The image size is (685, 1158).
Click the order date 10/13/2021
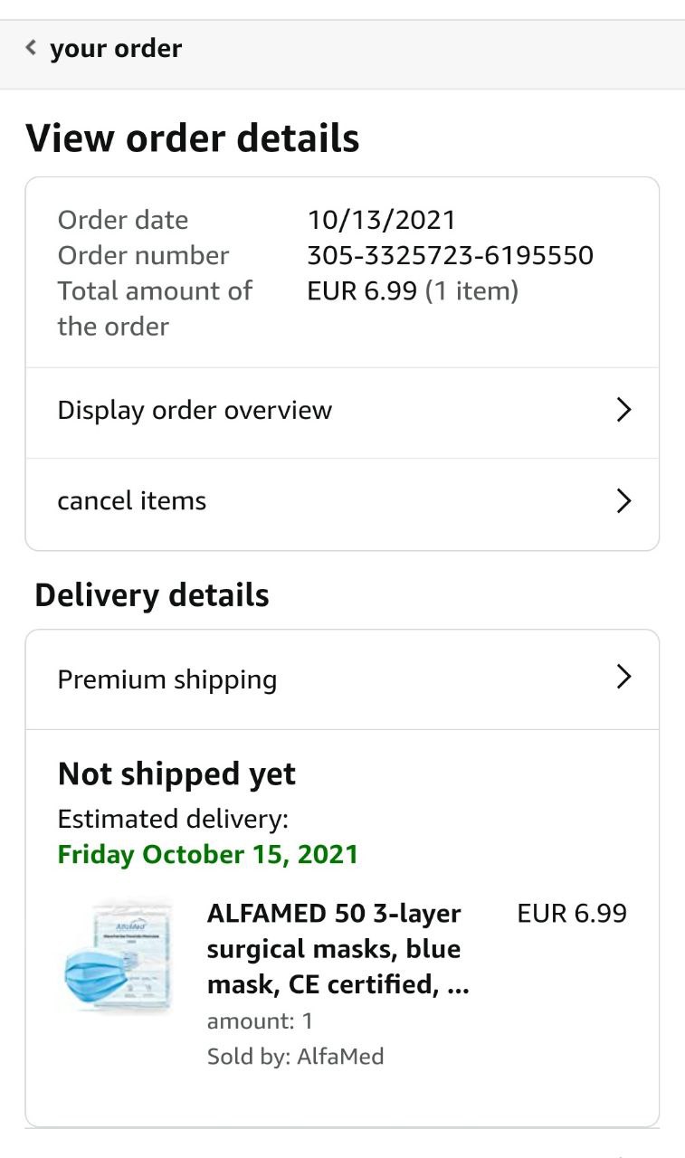381,220
